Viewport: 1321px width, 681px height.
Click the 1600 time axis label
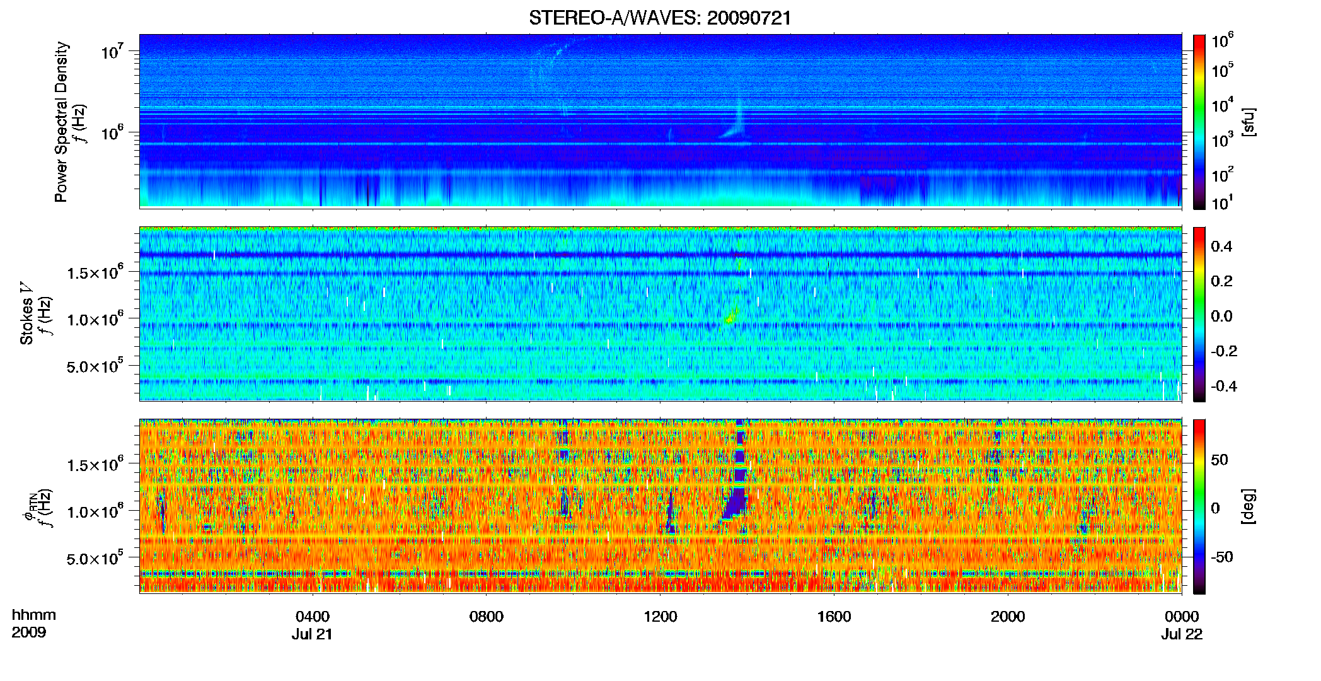pos(834,616)
